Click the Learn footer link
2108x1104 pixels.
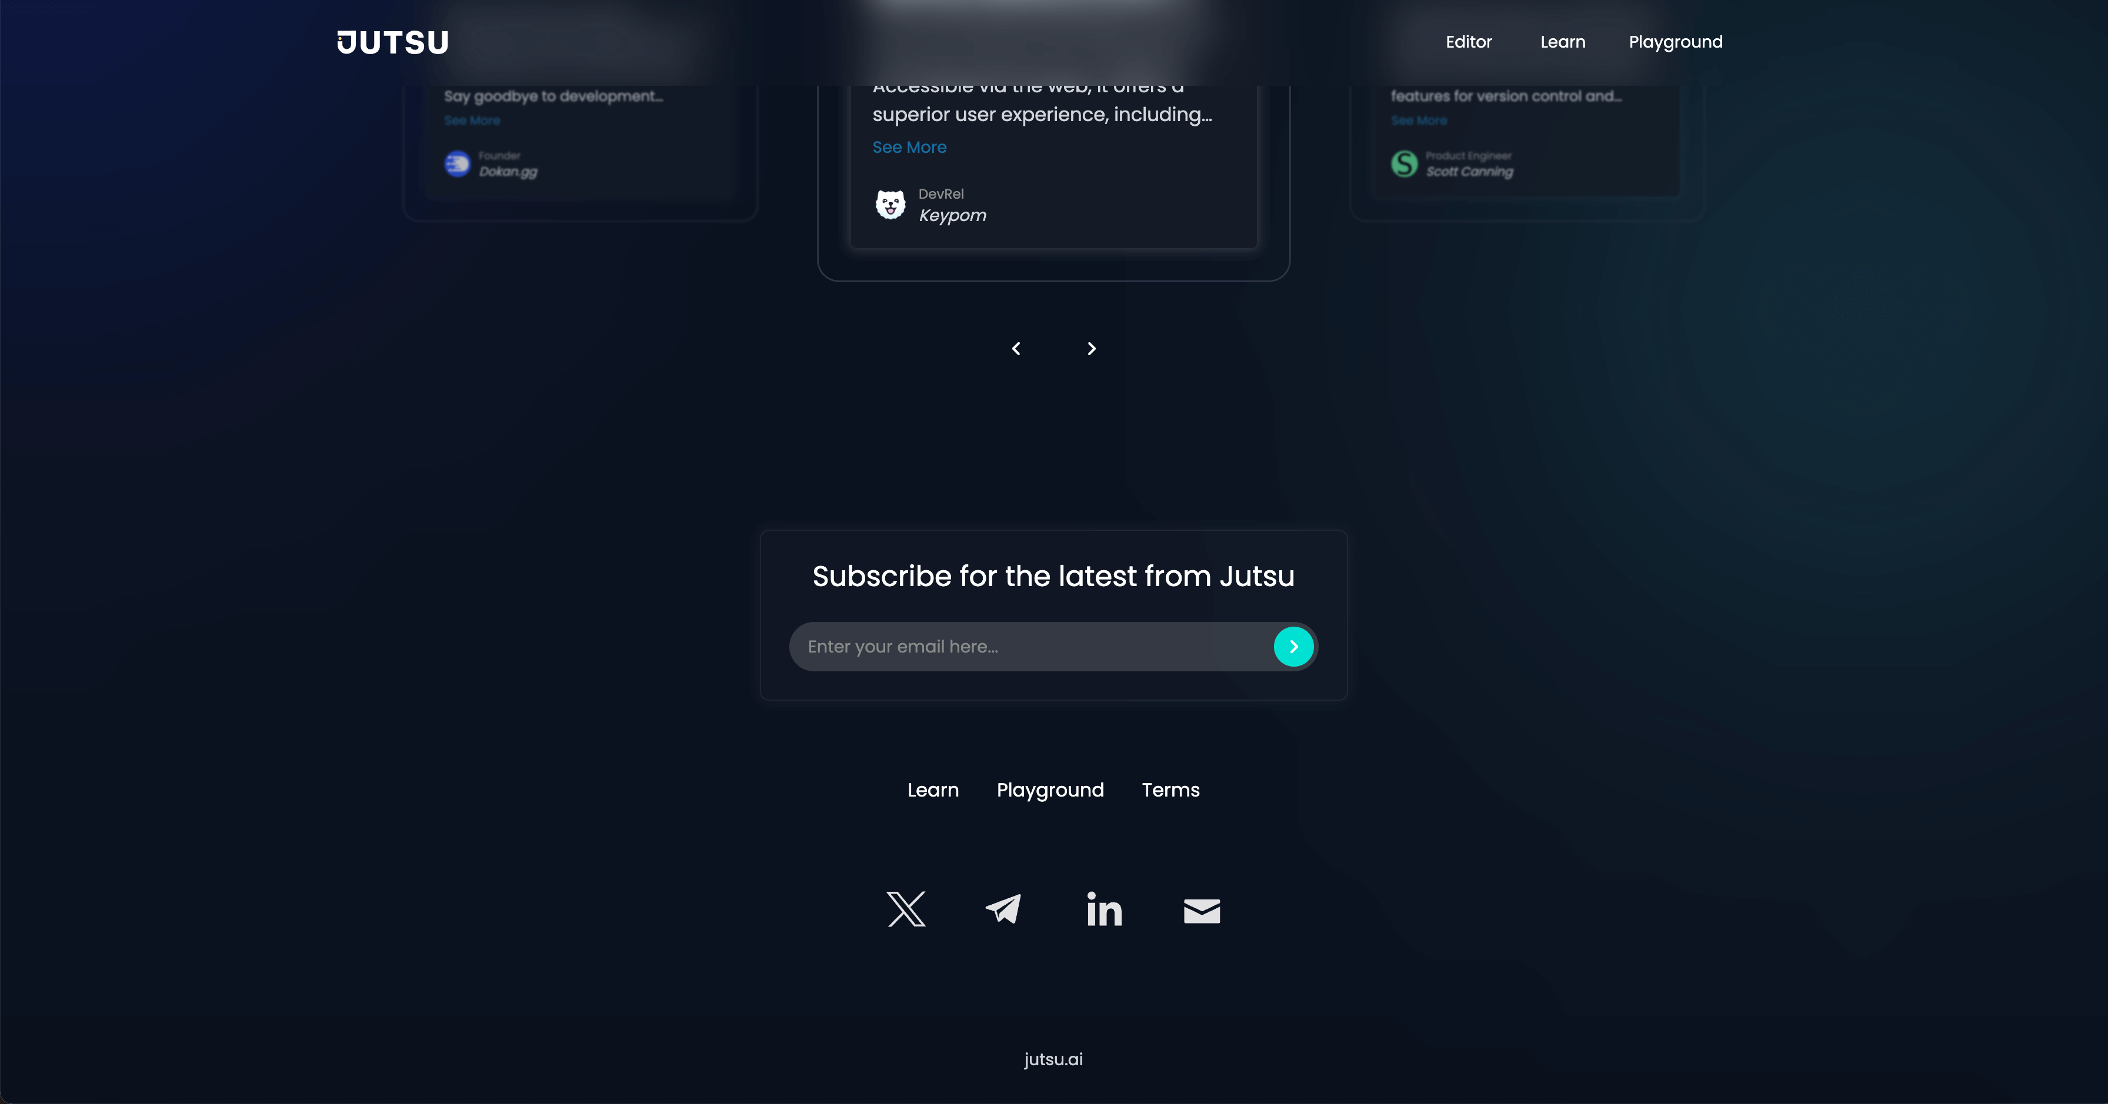pyautogui.click(x=933, y=790)
